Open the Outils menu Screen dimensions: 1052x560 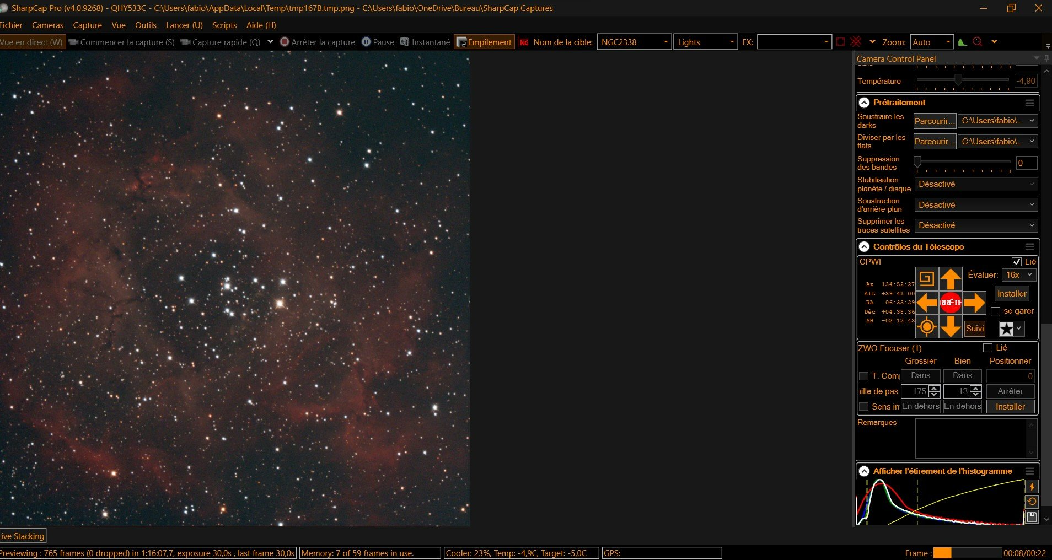(x=146, y=25)
